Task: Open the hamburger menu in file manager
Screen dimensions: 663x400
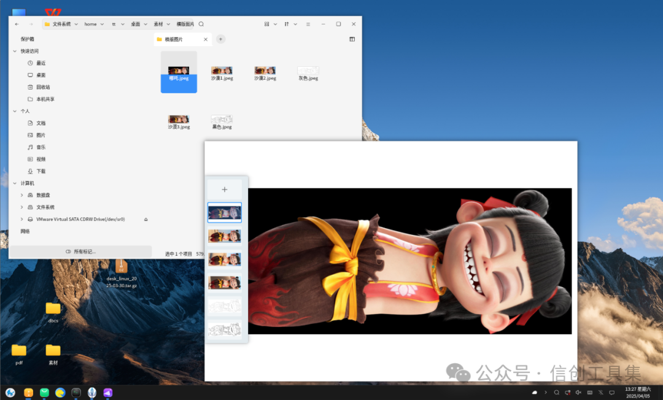Action: (x=308, y=24)
